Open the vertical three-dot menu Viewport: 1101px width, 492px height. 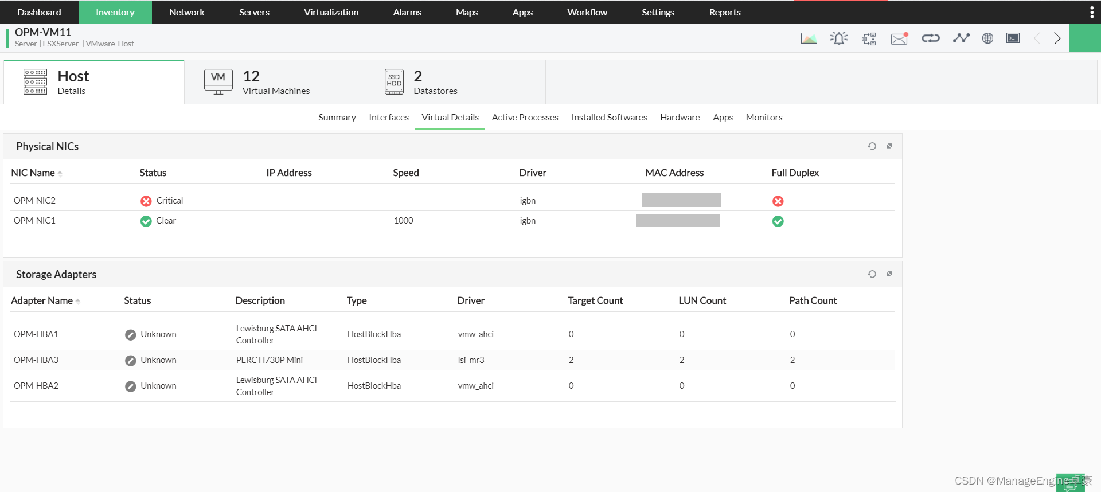click(x=1091, y=12)
